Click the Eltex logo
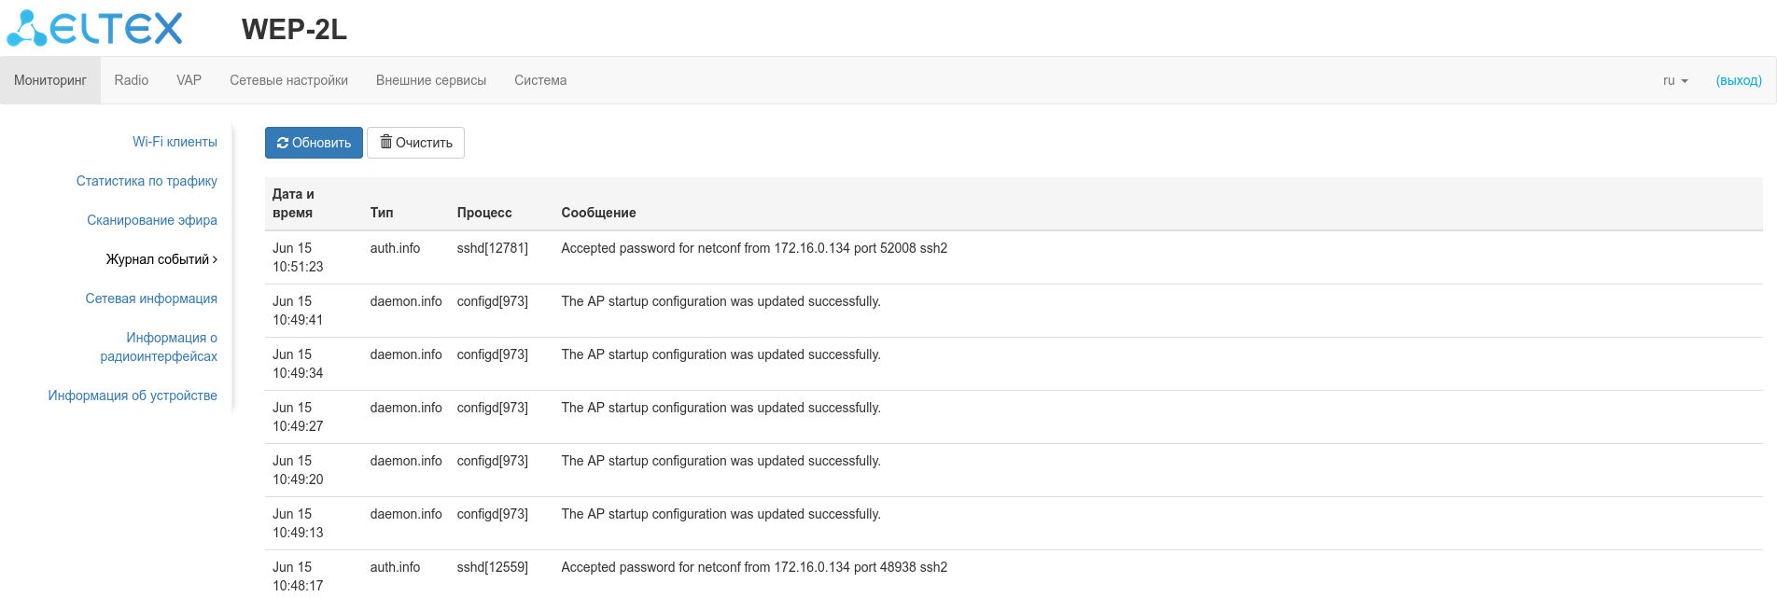The height and width of the screenshot is (597, 1777). [95, 28]
